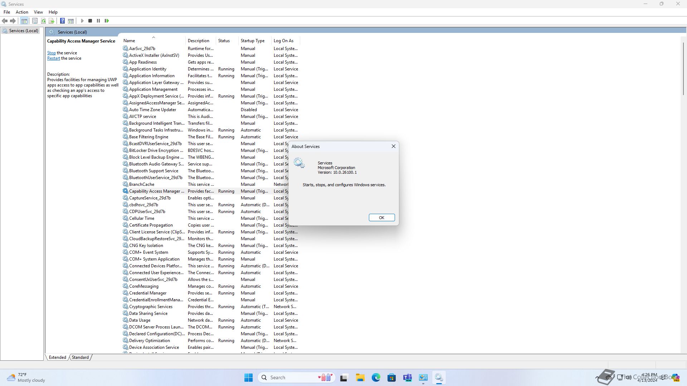Open the Help toolbar icon
Screen dimensions: 687x386
(62, 21)
